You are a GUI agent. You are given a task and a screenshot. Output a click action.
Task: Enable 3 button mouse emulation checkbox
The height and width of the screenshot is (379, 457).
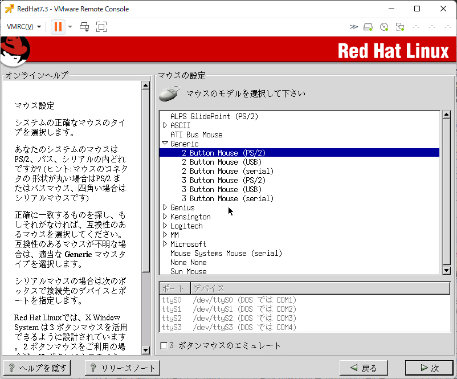(164, 346)
